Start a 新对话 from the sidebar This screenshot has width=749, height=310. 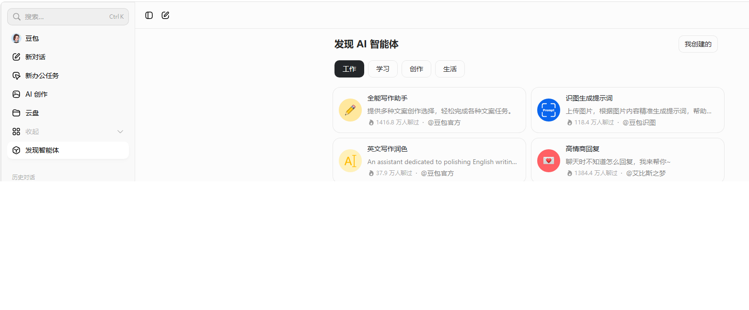68,57
